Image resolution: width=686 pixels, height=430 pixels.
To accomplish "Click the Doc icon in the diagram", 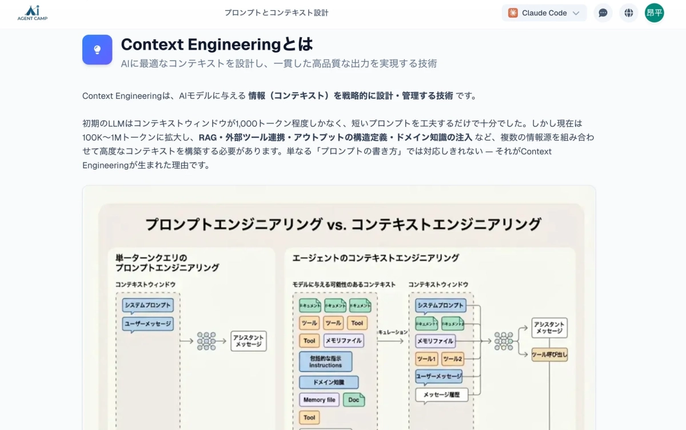I will [354, 400].
